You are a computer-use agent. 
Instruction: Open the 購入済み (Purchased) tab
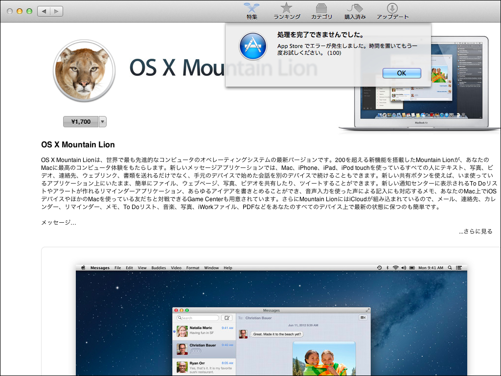pyautogui.click(x=355, y=11)
